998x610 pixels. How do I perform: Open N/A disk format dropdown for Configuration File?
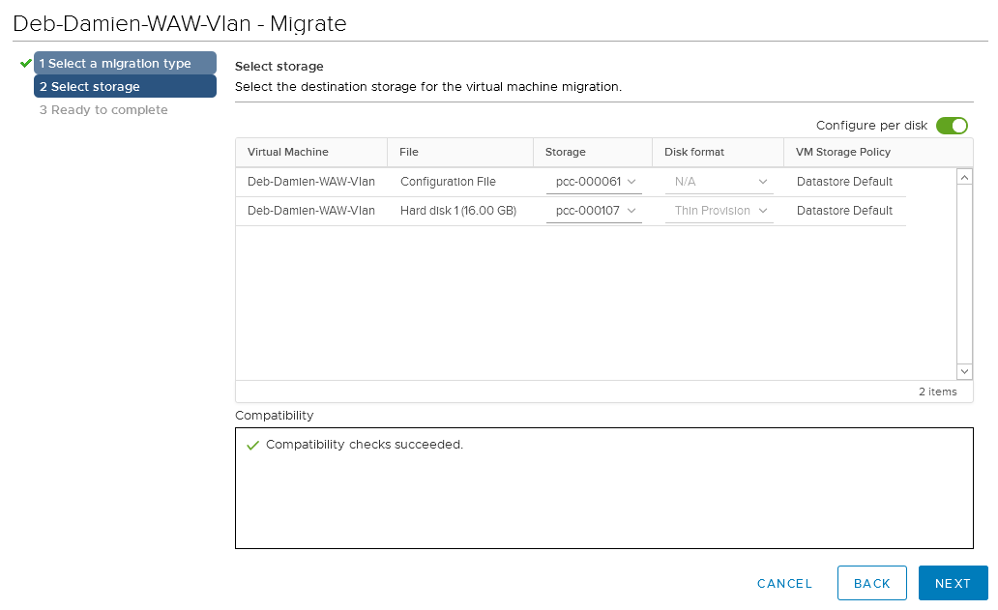718,181
